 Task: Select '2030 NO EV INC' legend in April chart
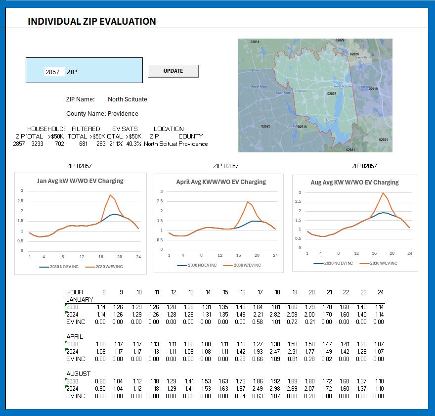point(197,265)
